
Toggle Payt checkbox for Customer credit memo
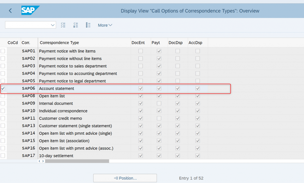(x=159, y=118)
